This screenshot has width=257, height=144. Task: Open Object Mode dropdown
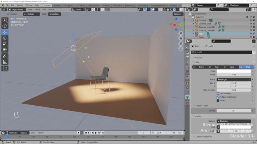[17, 10]
